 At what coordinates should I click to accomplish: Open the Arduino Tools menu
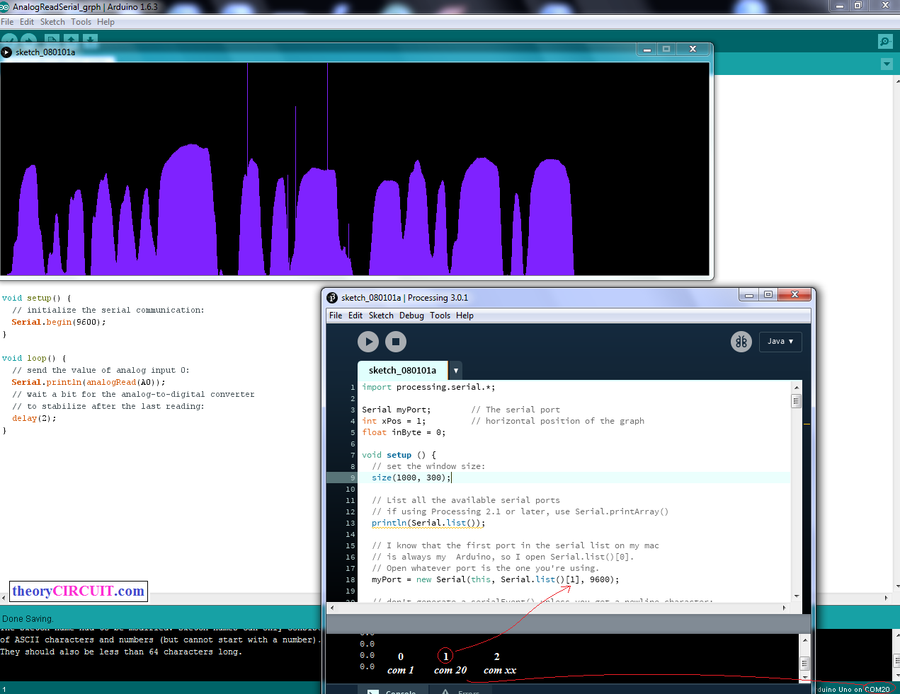tap(81, 22)
